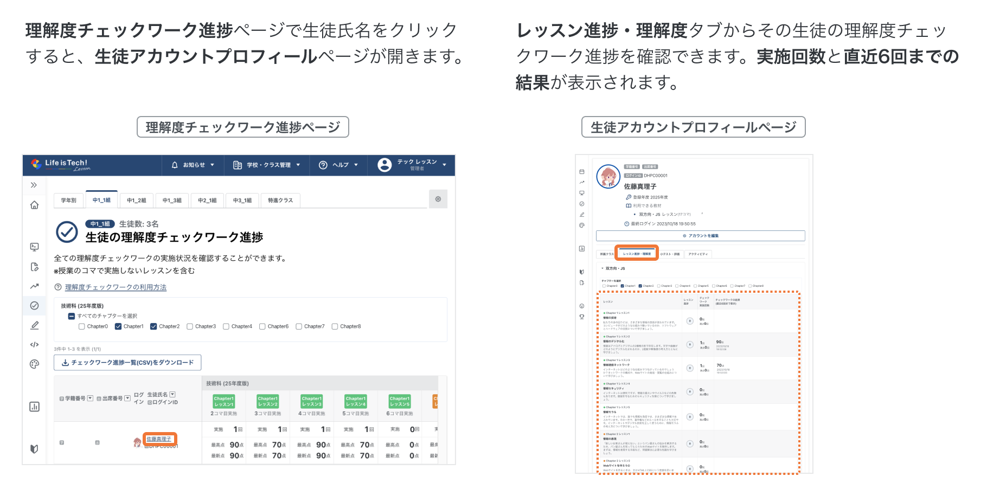987x489 pixels.
Task: Open the code editor icon (</>)
Action: click(x=34, y=344)
